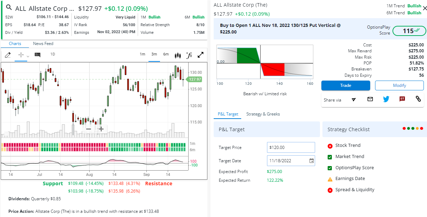Screen dimensions: 427x217
Task: Click the Target Price input field
Action: (291, 147)
